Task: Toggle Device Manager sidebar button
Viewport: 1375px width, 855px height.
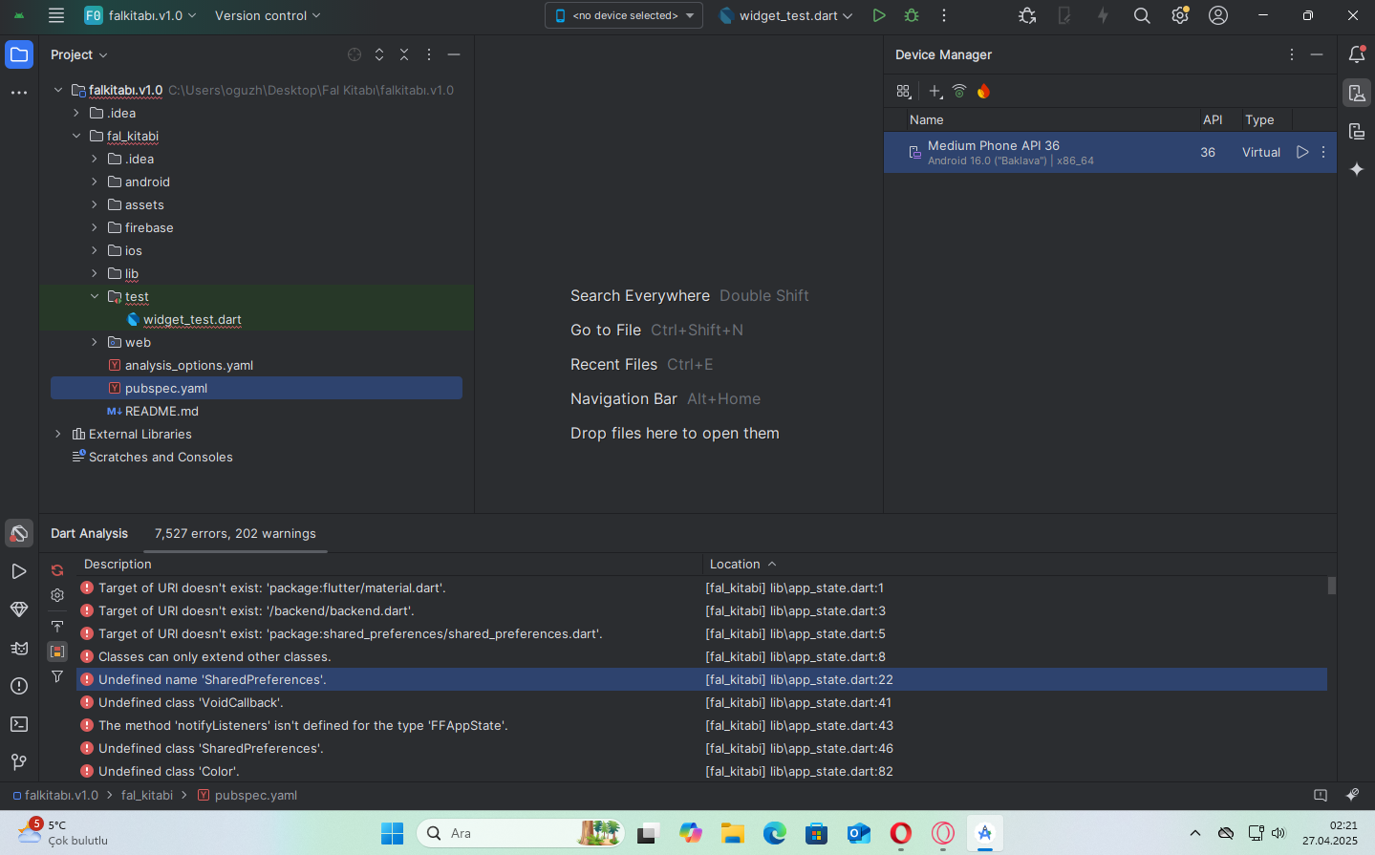Action: click(x=1356, y=93)
